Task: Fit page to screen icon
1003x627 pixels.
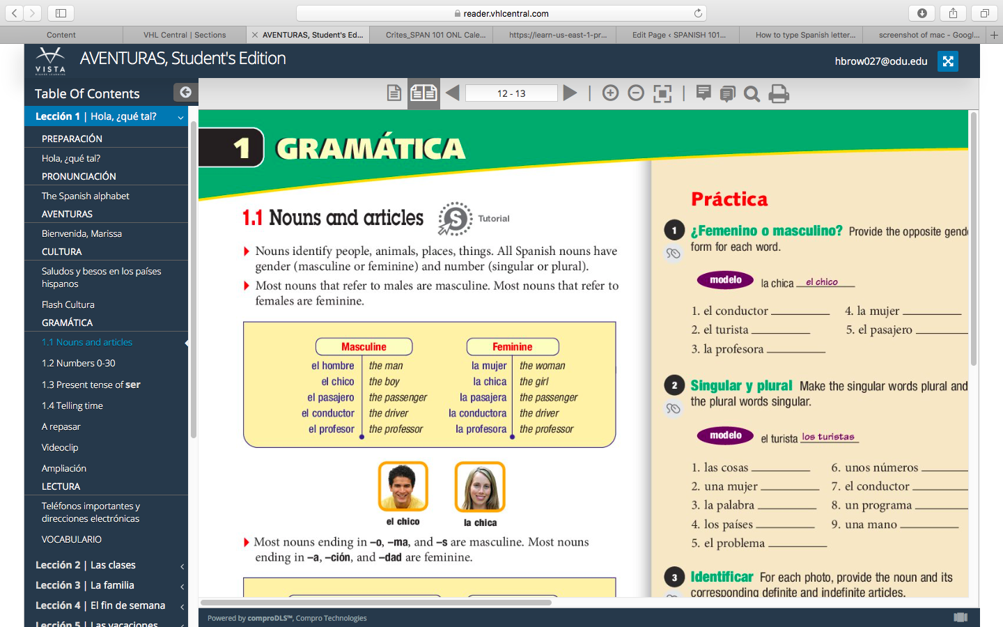Action: click(662, 93)
